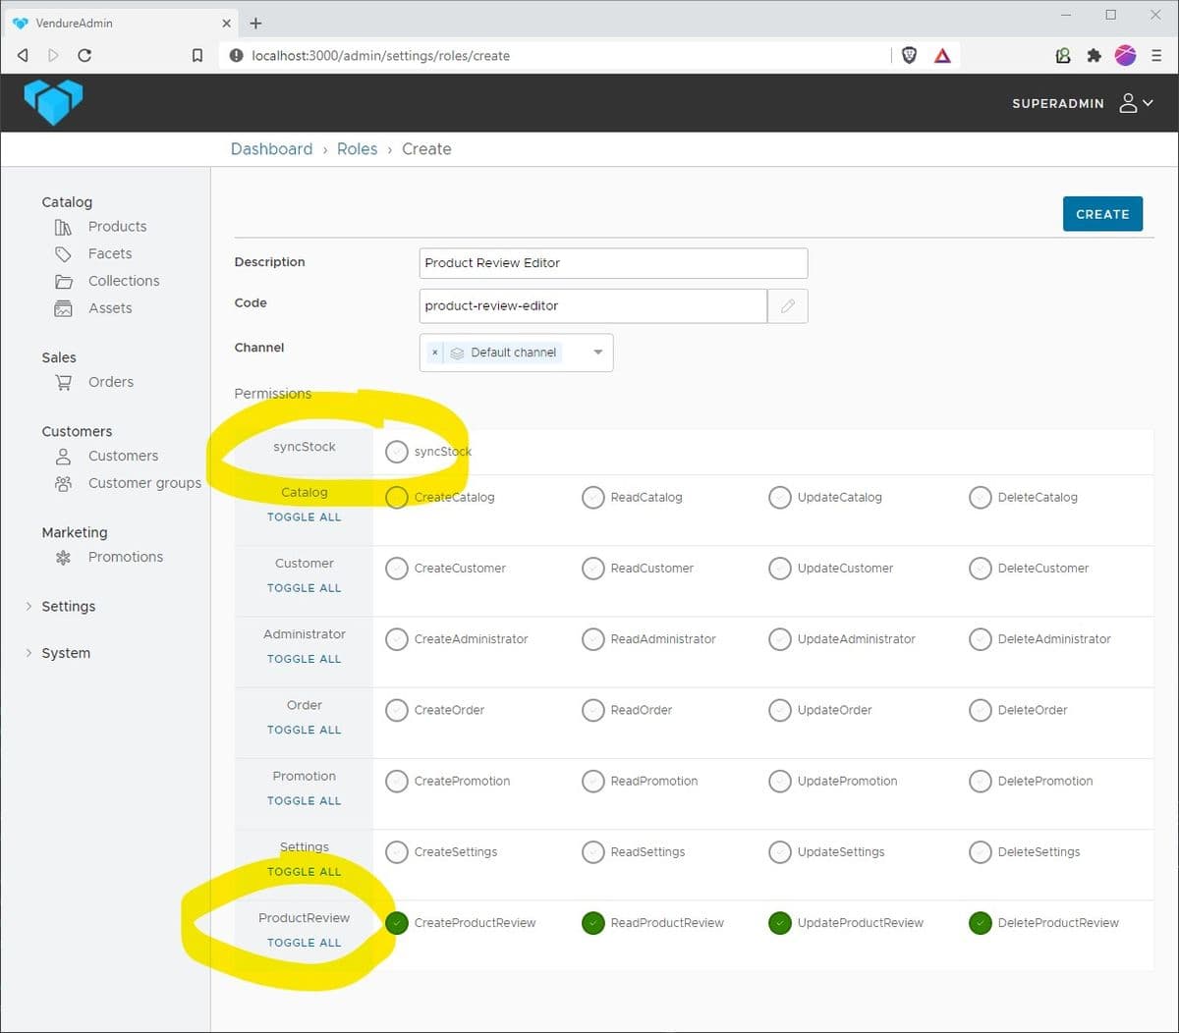Viewport: 1179px width, 1033px height.
Task: Click the pencil edit icon beside Code
Action: (787, 306)
